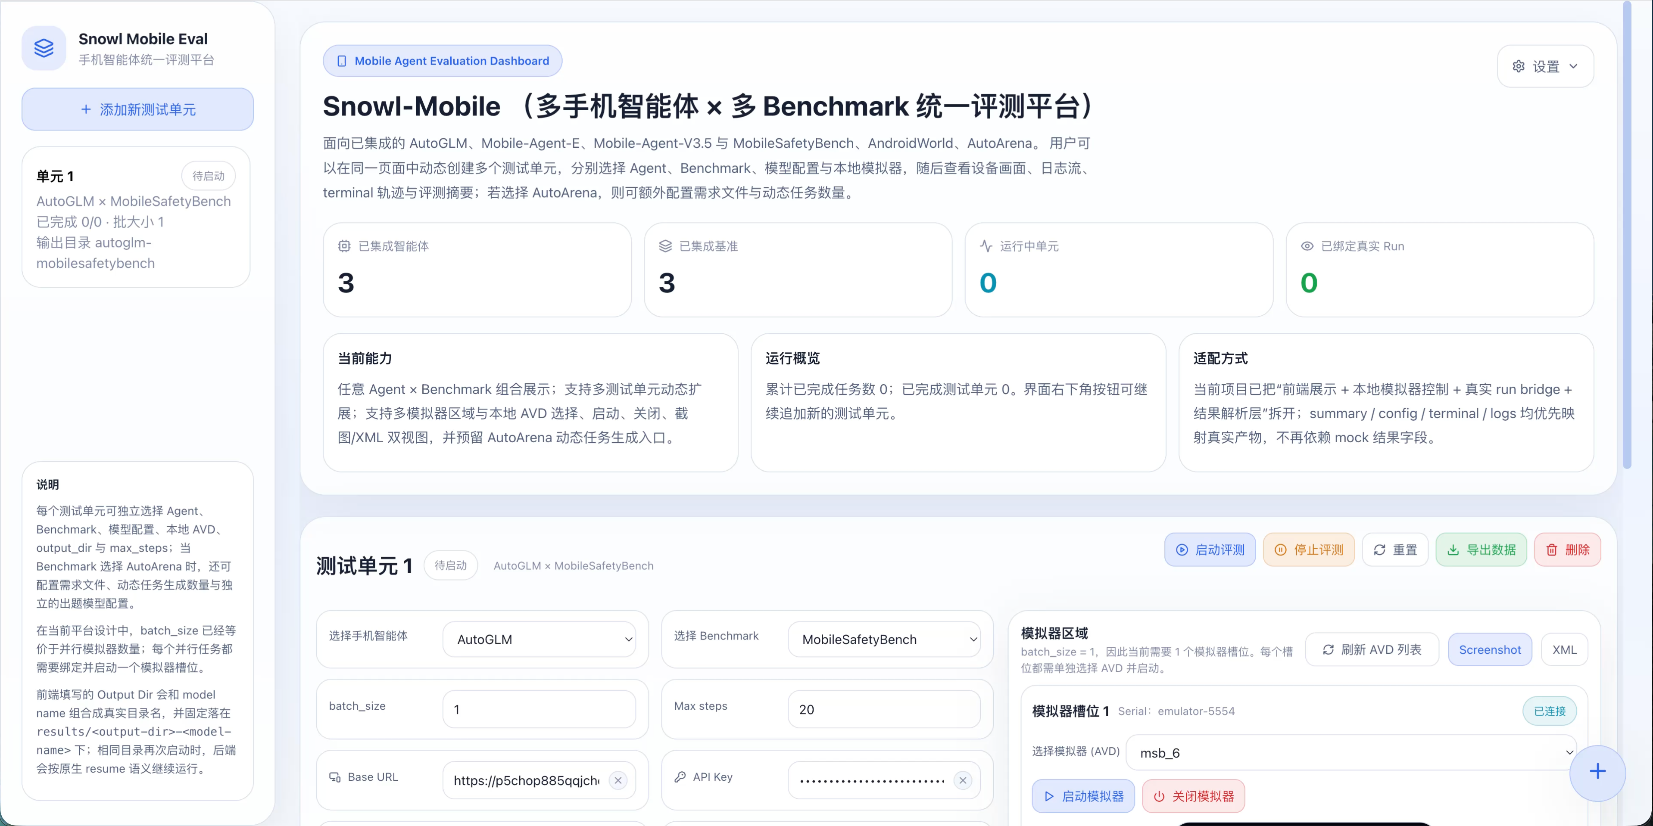The image size is (1653, 826).
Task: Click the chip icon next to 已集成智能体
Action: tap(345, 246)
